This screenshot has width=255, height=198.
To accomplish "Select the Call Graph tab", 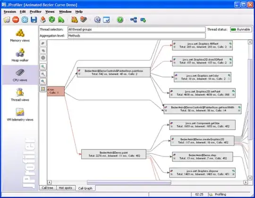I will (x=85, y=188).
